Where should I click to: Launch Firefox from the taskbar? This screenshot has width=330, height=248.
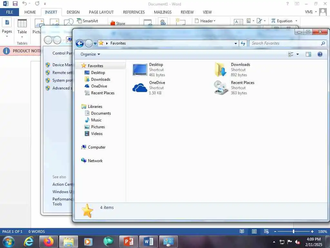click(49, 242)
